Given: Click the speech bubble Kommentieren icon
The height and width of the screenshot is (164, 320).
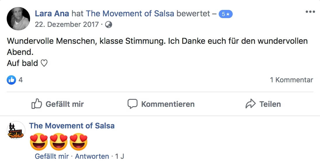Looking at the screenshot, I should point(133,104).
